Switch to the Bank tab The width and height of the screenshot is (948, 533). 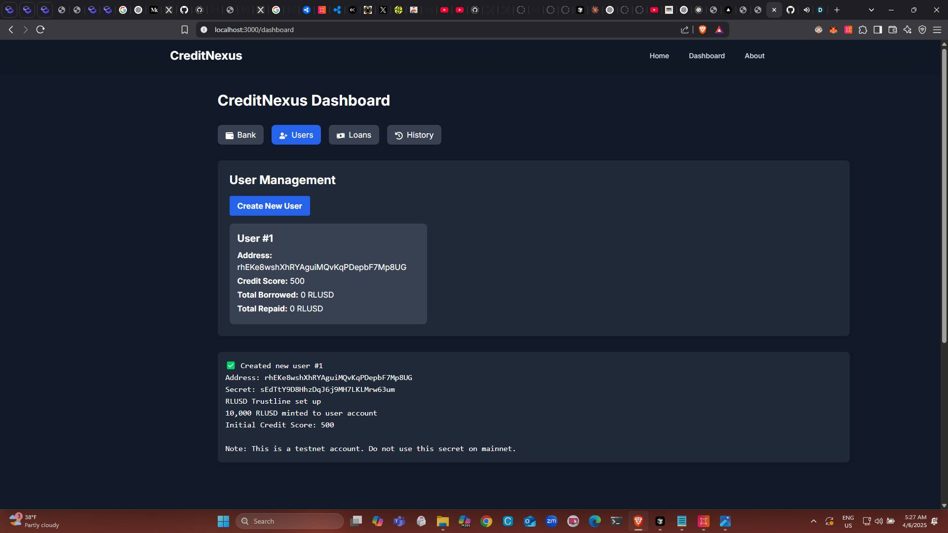point(240,135)
